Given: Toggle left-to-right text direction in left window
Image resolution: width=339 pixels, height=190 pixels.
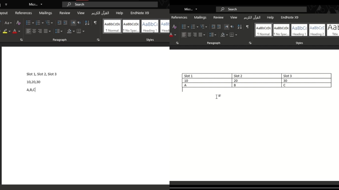Looking at the screenshot, I should coord(73,23).
